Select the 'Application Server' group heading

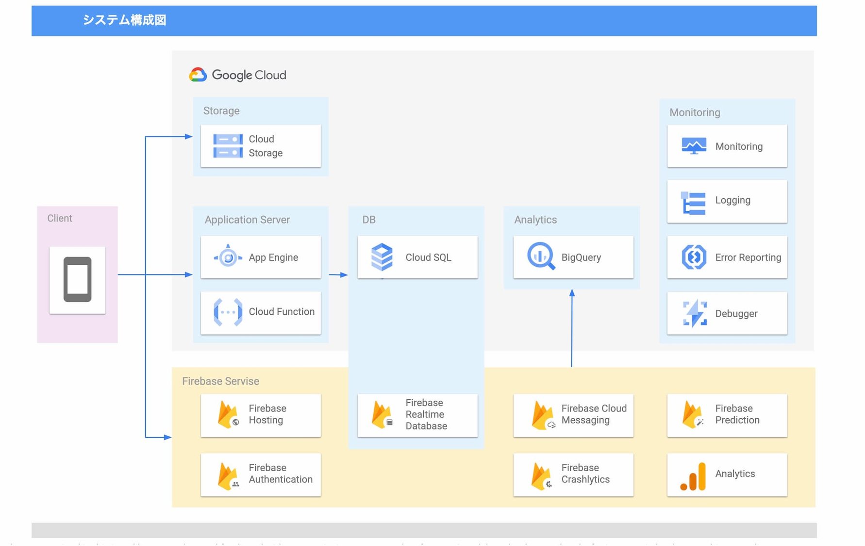tap(247, 220)
